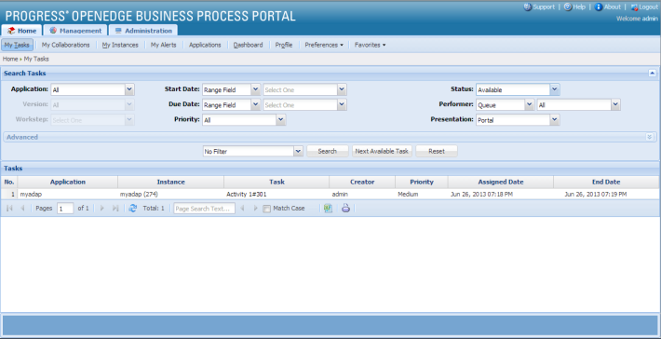Click instance myadap (274)

pos(139,195)
